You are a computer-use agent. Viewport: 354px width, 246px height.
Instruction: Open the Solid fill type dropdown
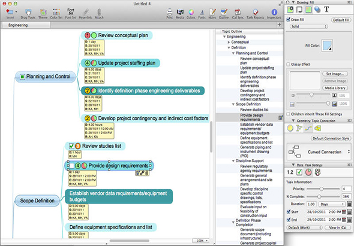(x=308, y=26)
